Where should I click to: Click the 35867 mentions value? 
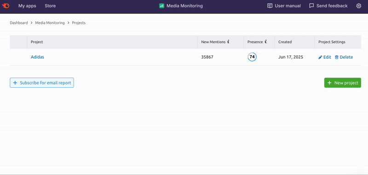pyautogui.click(x=207, y=57)
